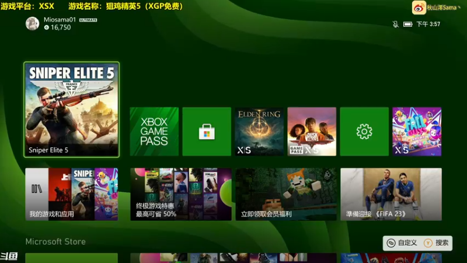Click the 下午 3:57 clock
Screen dimensions: 467x263
point(428,24)
